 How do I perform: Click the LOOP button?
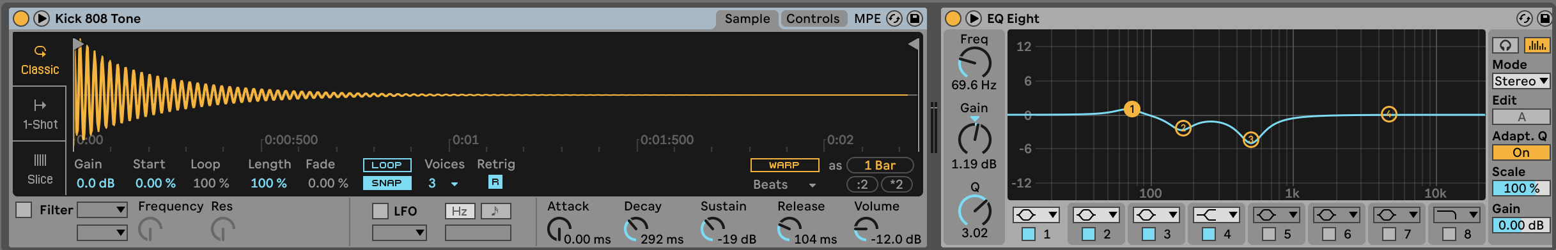387,165
